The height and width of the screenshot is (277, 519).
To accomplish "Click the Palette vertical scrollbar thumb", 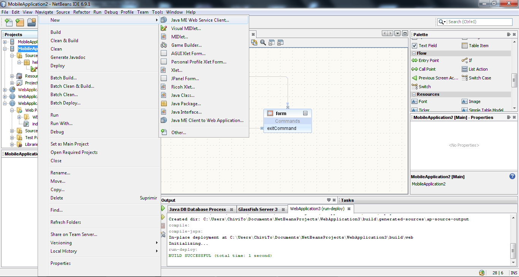I will tap(514, 80).
